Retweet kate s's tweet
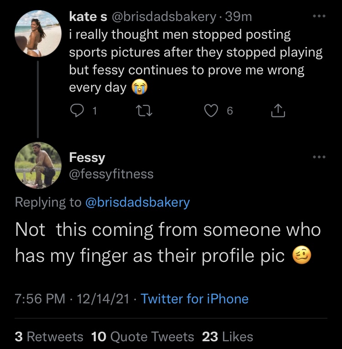 point(144,111)
